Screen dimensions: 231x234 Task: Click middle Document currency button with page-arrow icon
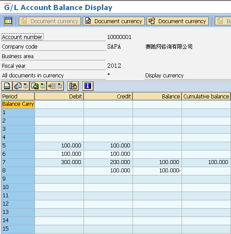[114, 21]
